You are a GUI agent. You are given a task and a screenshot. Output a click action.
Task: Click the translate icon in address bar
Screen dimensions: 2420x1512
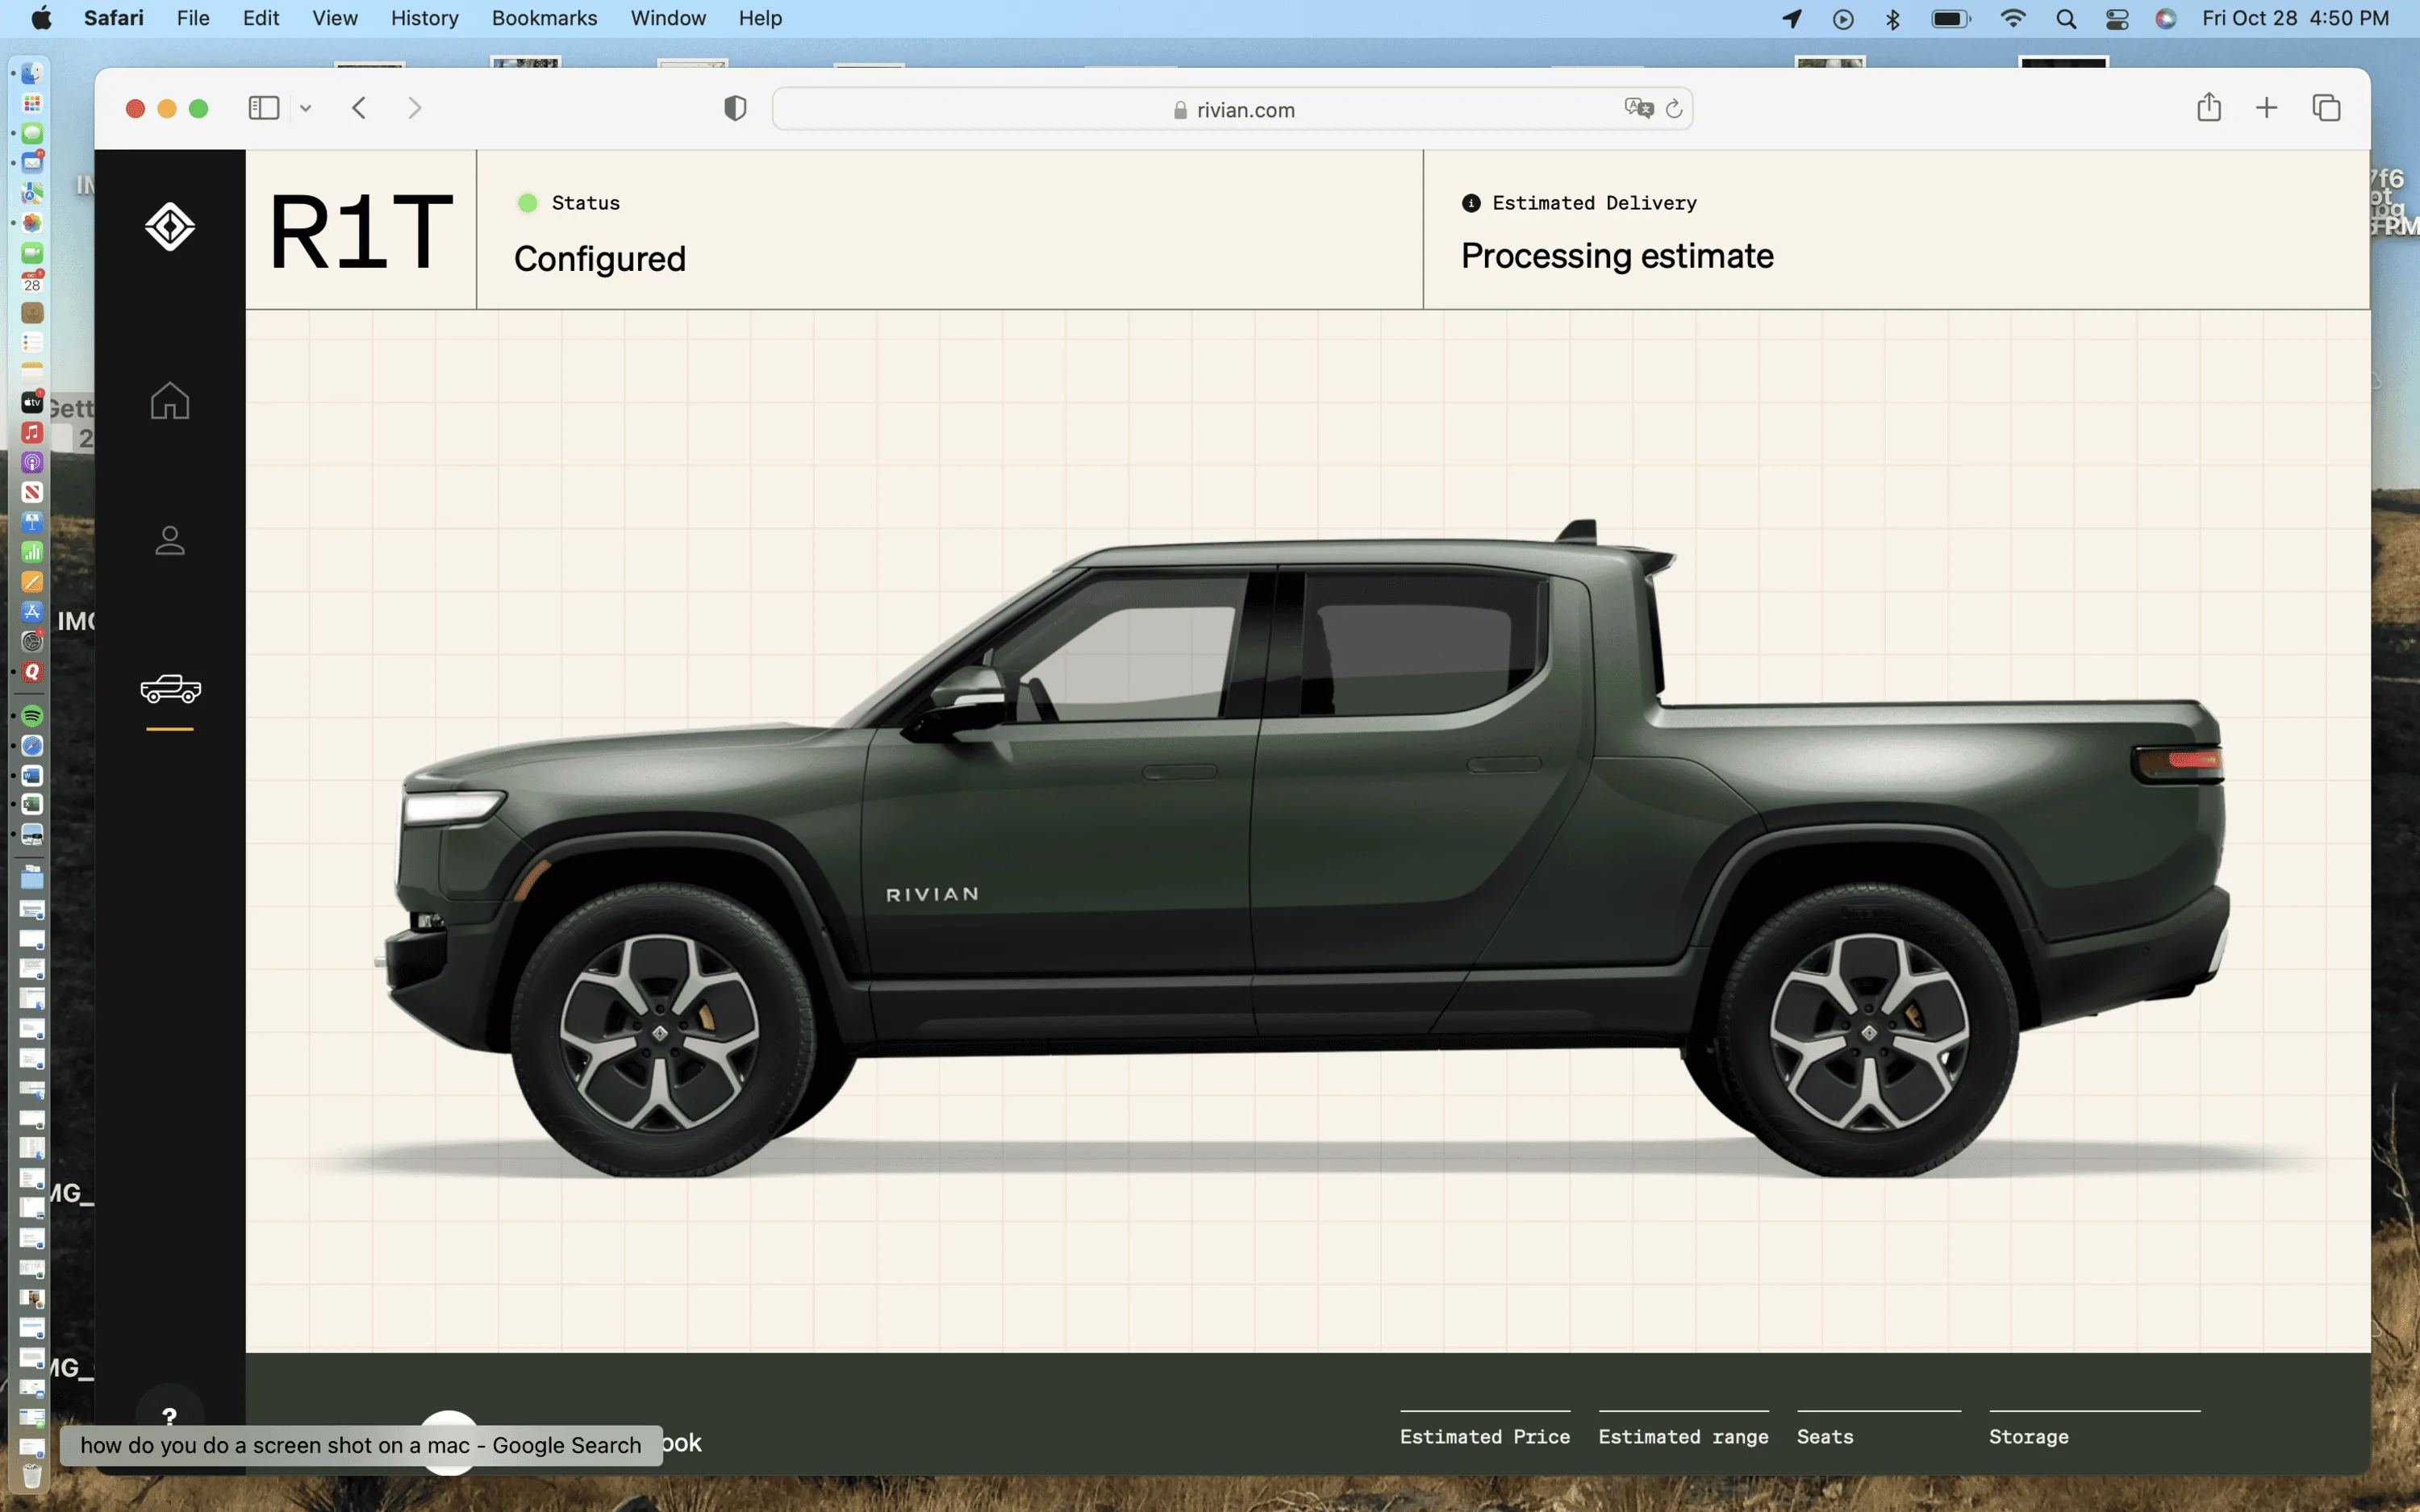[1639, 108]
